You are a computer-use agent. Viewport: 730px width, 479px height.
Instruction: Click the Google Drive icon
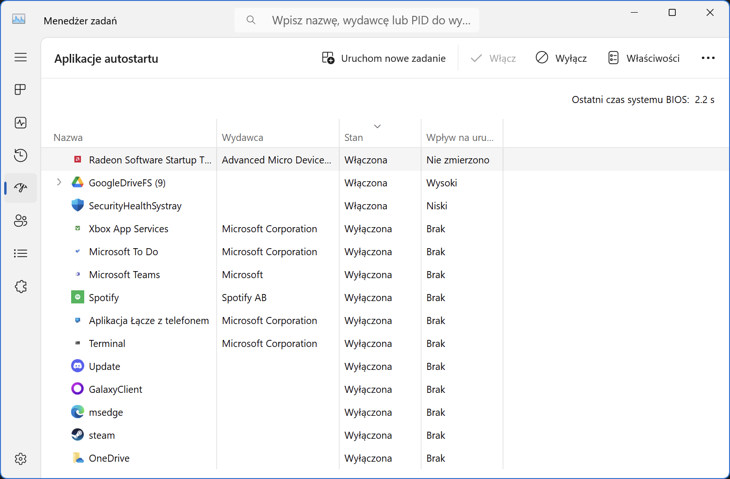click(x=78, y=183)
